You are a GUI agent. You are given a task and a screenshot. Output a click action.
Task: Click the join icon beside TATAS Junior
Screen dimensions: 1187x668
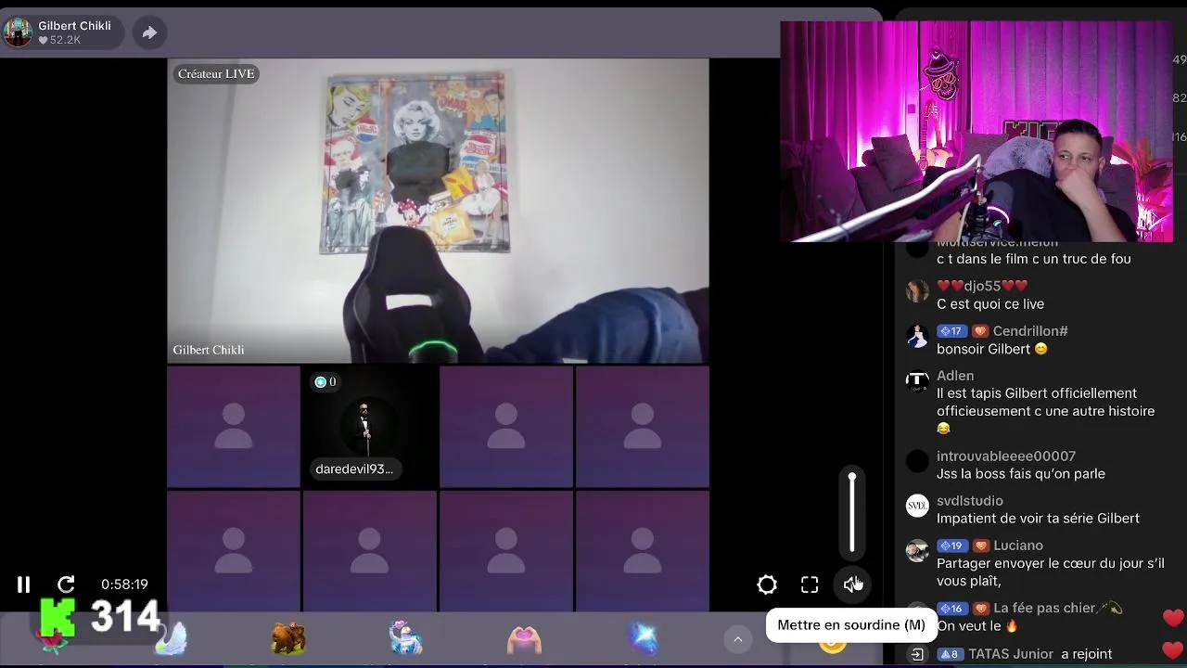point(917,654)
